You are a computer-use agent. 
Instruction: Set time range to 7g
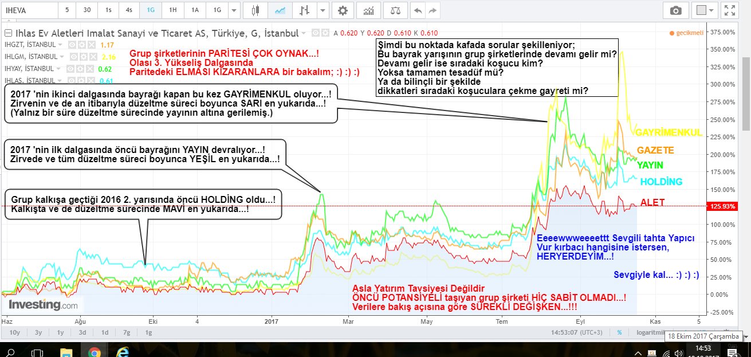[x=127, y=332]
